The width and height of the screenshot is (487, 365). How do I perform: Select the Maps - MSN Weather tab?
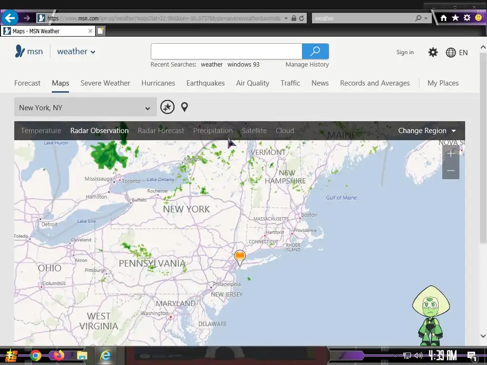[48, 31]
